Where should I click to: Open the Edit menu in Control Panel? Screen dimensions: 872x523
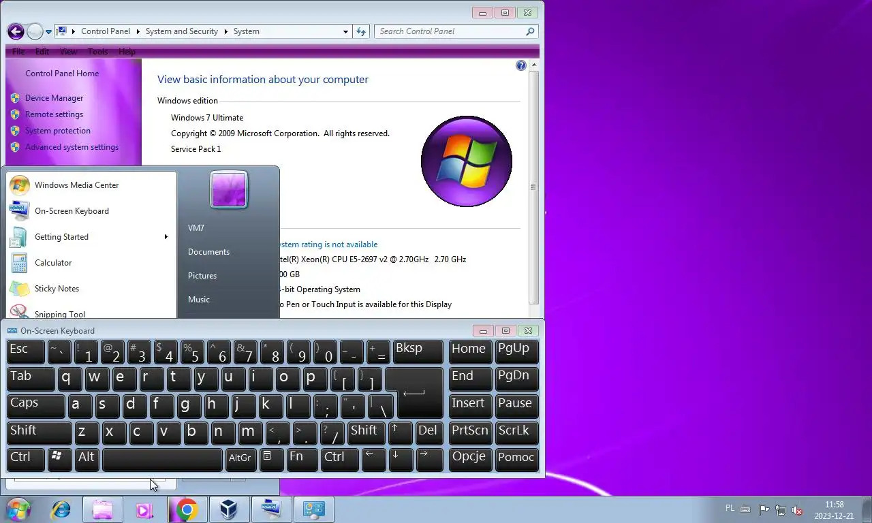click(42, 52)
